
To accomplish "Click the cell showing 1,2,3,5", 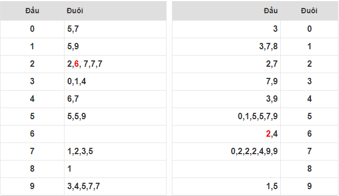I will coord(115,151).
